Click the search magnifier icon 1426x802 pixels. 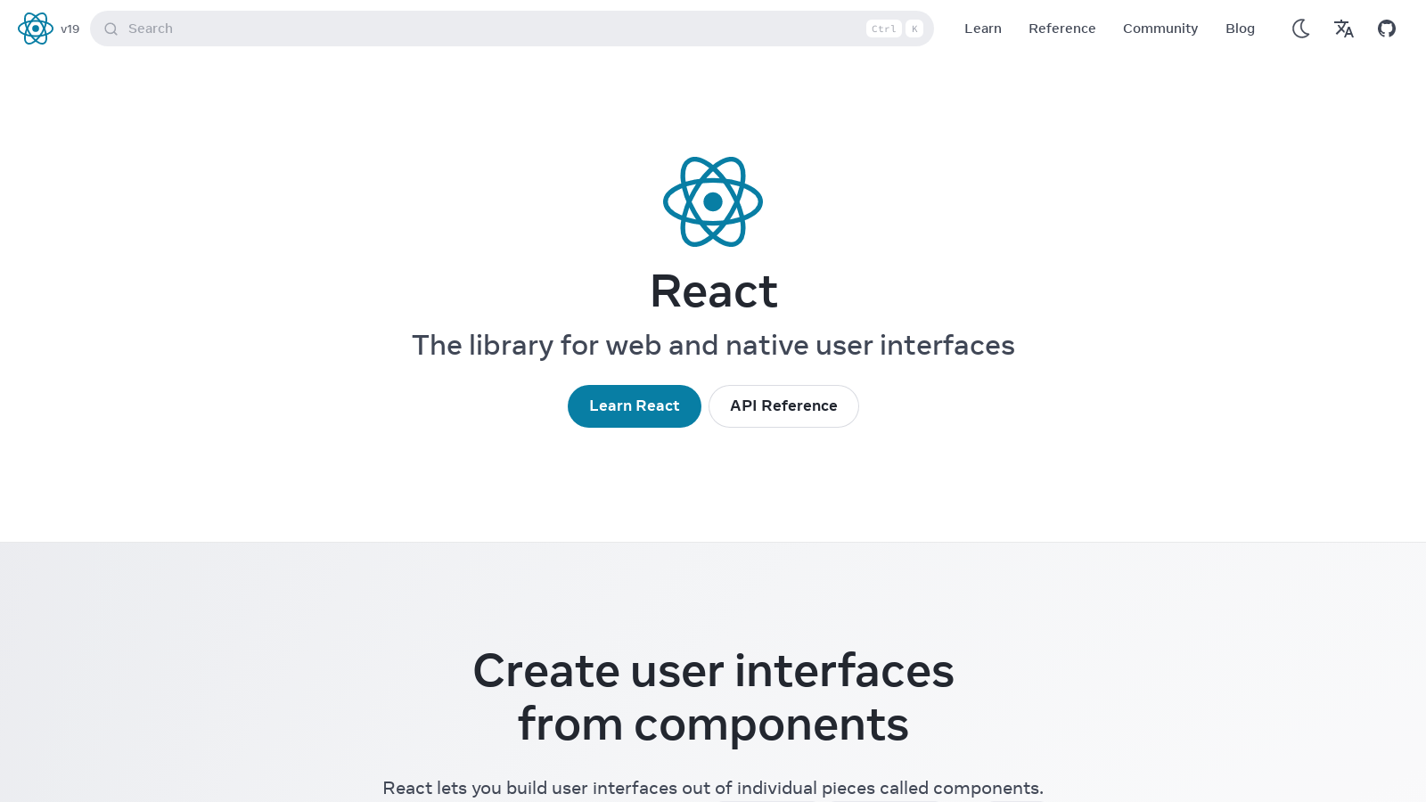111,29
